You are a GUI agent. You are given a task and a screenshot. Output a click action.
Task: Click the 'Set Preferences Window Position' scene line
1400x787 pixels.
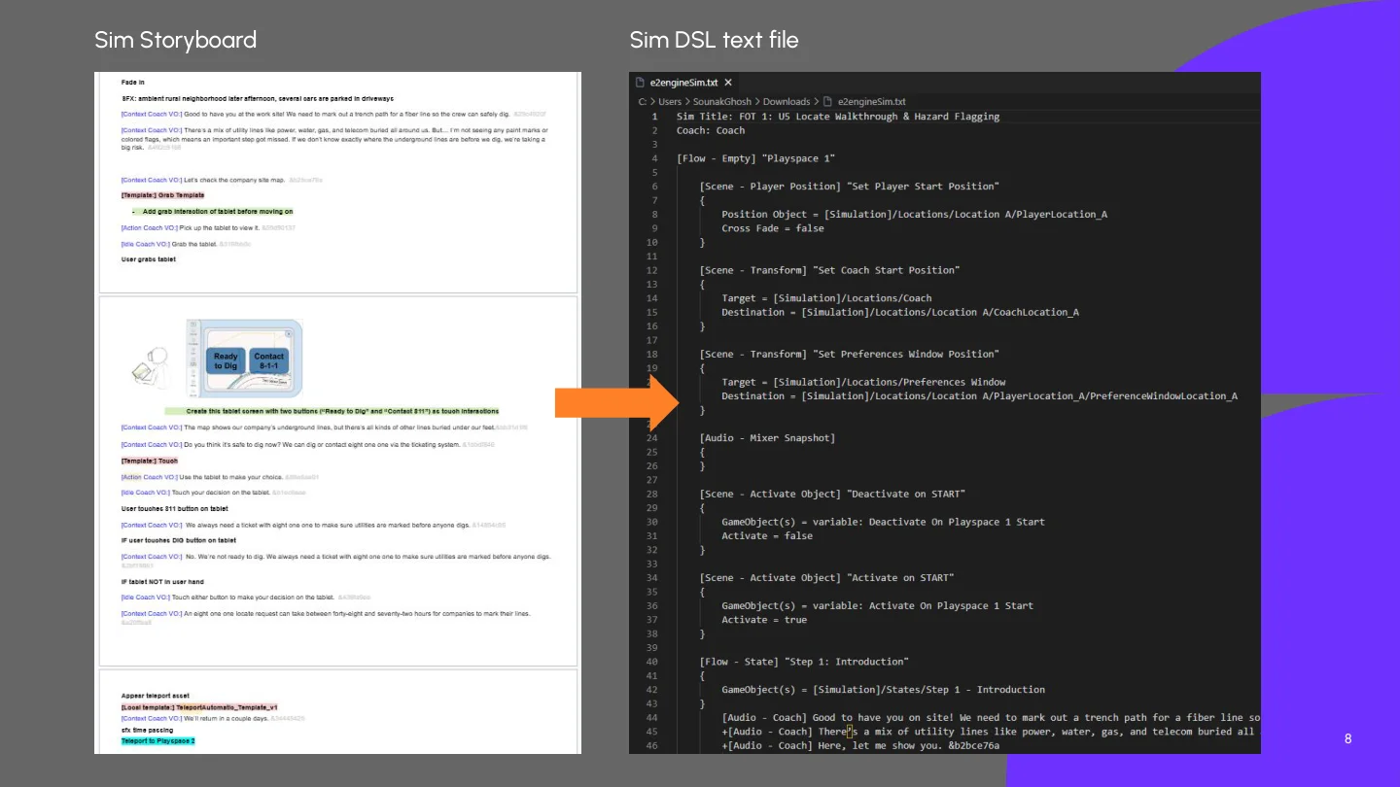(x=849, y=354)
